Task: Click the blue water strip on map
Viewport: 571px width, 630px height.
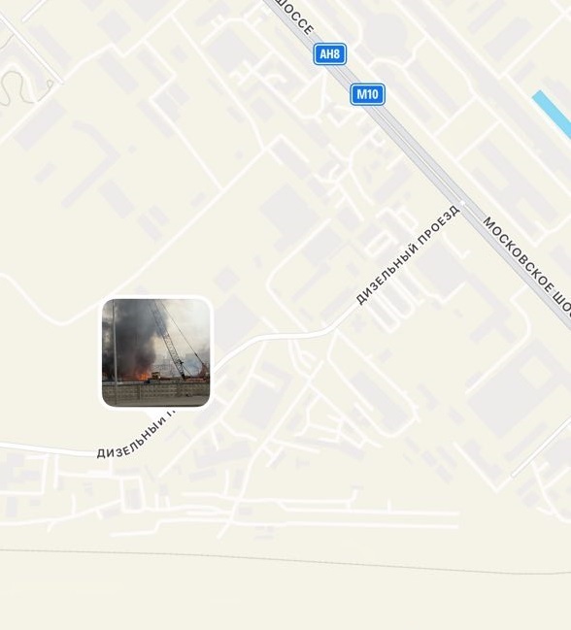Action: [x=553, y=115]
